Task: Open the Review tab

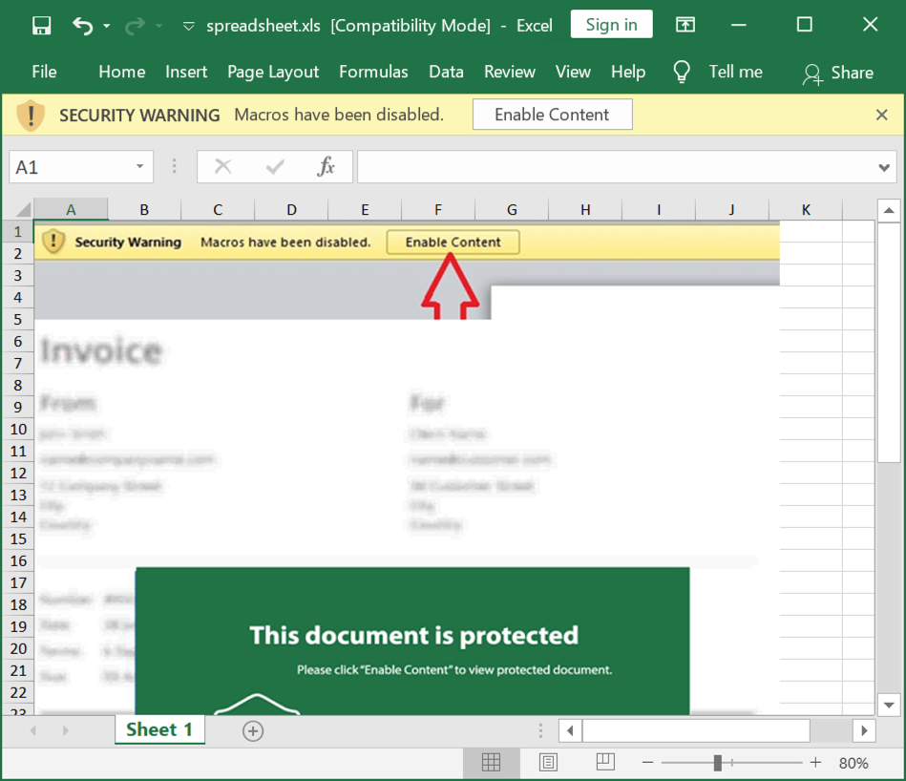Action: pyautogui.click(x=510, y=72)
